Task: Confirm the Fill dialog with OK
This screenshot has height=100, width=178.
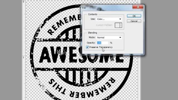Action: [x=134, y=16]
